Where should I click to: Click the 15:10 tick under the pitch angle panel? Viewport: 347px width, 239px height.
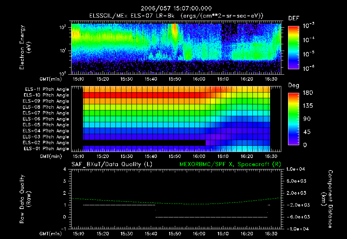[x=78, y=156]
